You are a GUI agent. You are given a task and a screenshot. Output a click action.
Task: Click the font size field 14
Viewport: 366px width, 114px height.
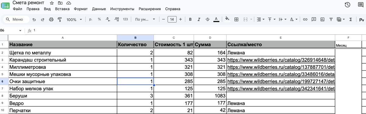(172, 19)
